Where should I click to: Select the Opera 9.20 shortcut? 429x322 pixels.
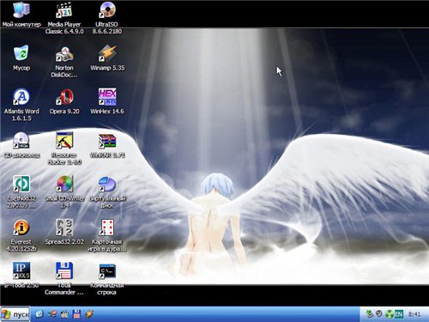click(x=64, y=97)
